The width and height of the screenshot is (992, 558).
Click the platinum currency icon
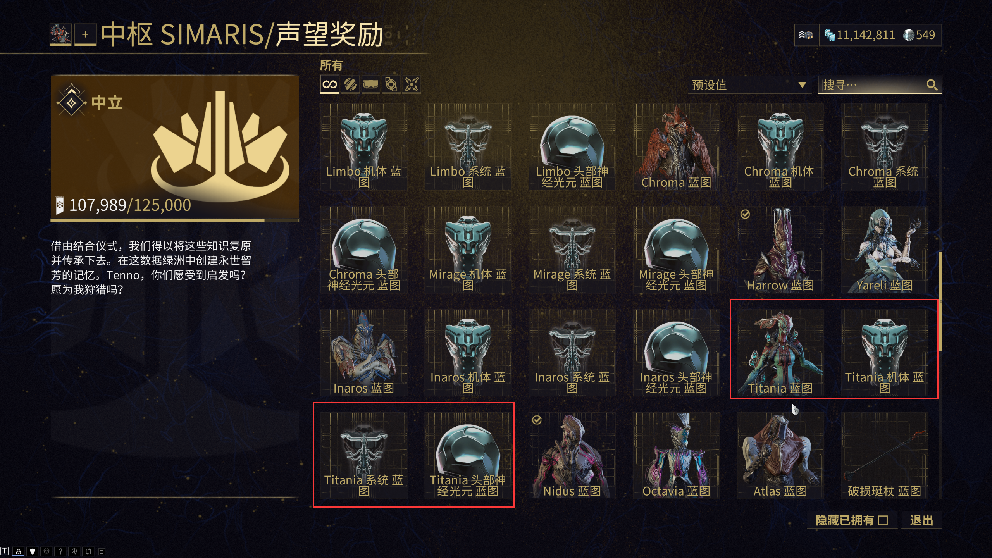pyautogui.click(x=909, y=35)
